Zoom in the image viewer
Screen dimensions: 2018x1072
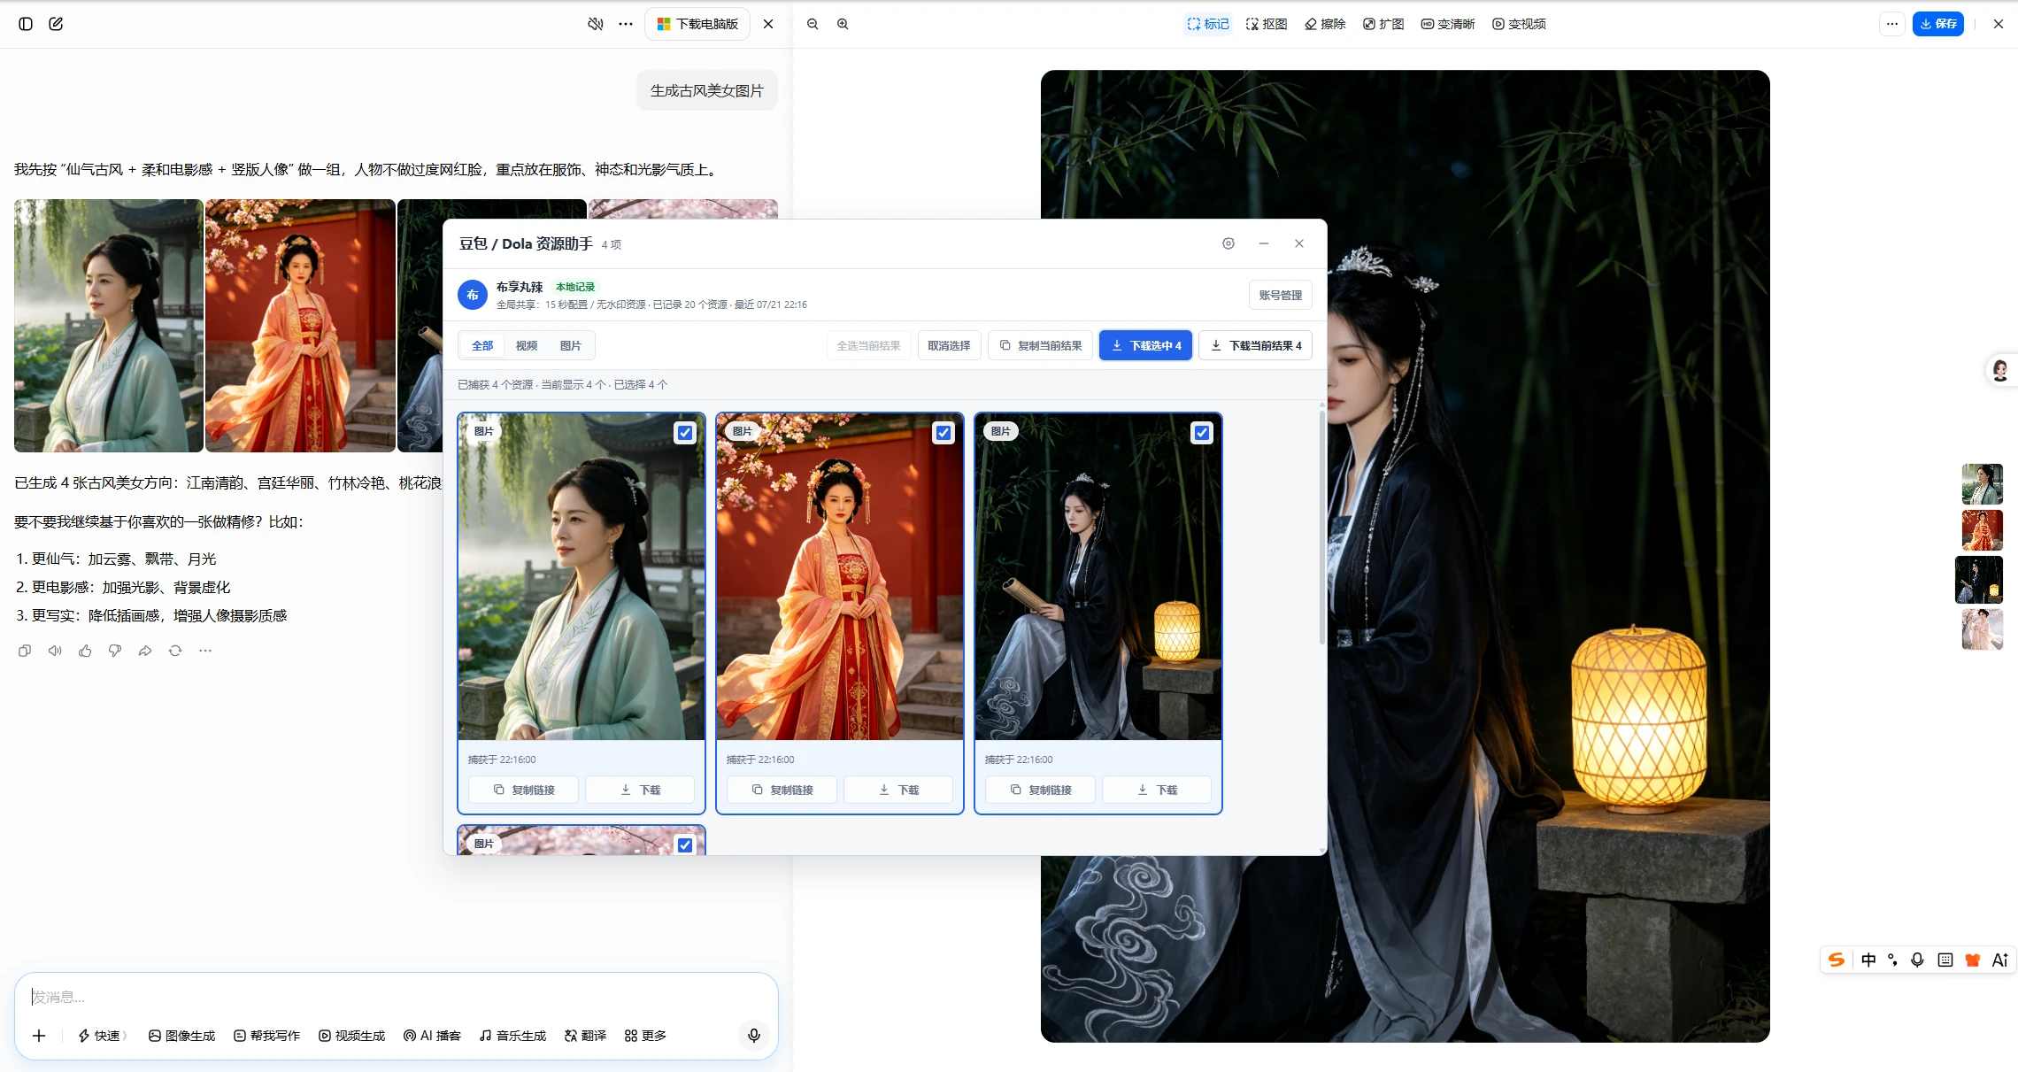point(843,24)
